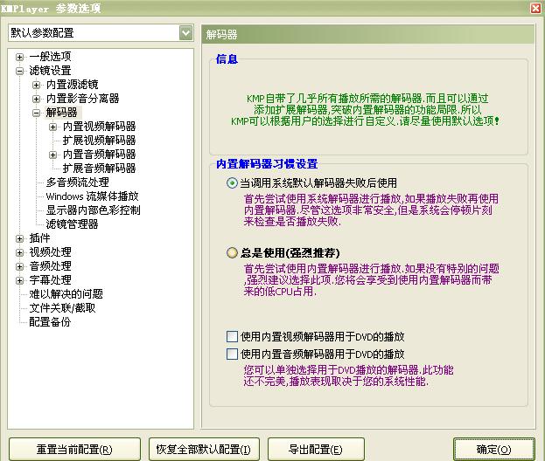Viewport: 545px width, 461px height.
Task: Select 内置源滤镜 in the tree
Action: tap(73, 85)
